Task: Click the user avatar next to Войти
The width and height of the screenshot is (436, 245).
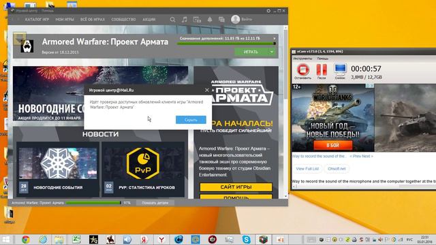Action: click(x=235, y=19)
